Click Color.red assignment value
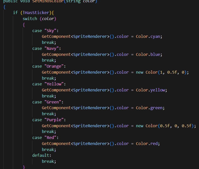This screenshot has width=199, height=169. [147, 144]
